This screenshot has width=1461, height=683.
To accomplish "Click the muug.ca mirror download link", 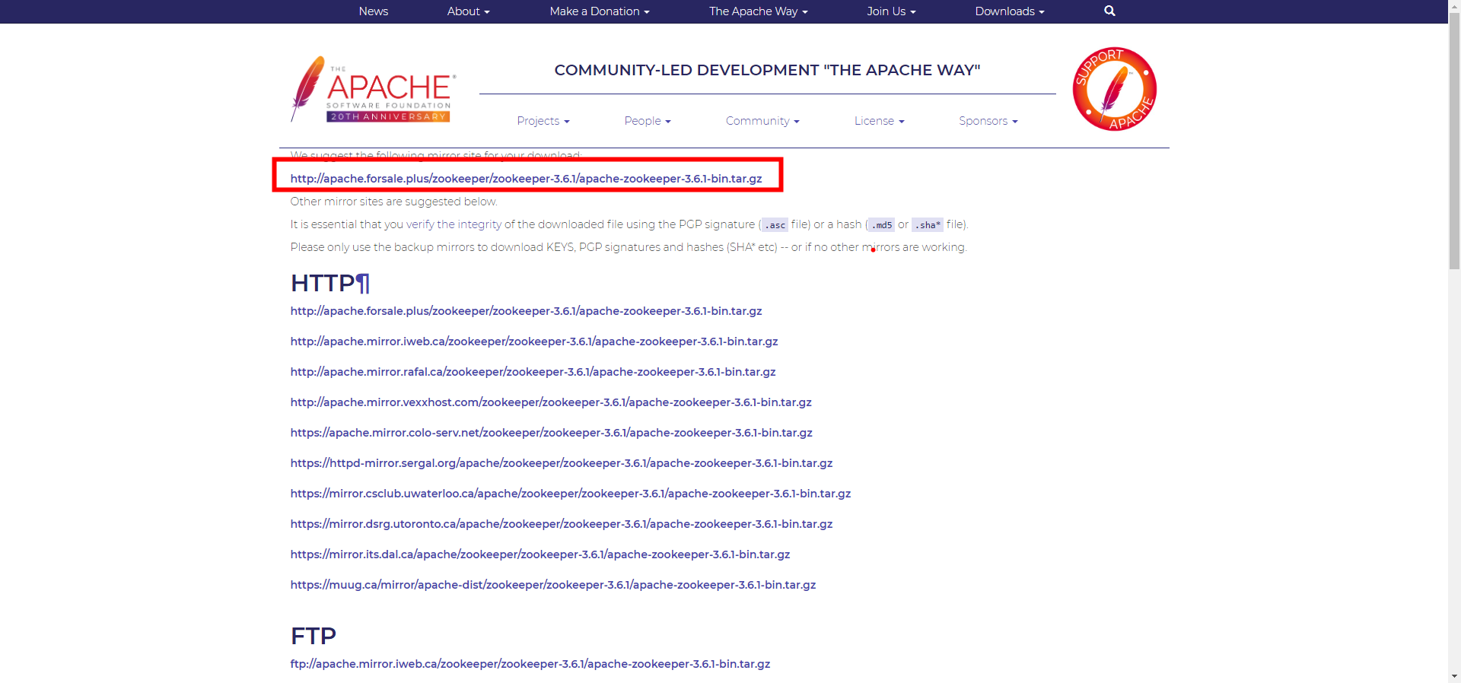I will 553,585.
